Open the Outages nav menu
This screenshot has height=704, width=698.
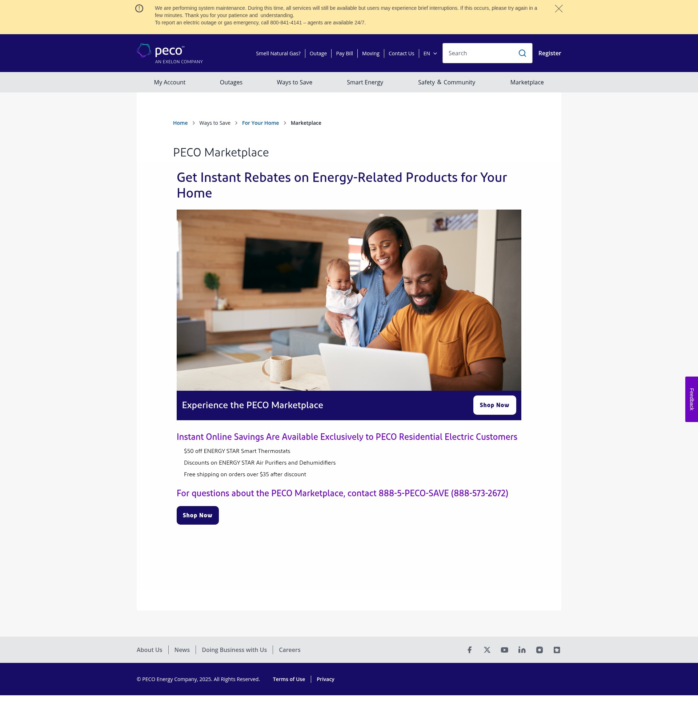[231, 82]
